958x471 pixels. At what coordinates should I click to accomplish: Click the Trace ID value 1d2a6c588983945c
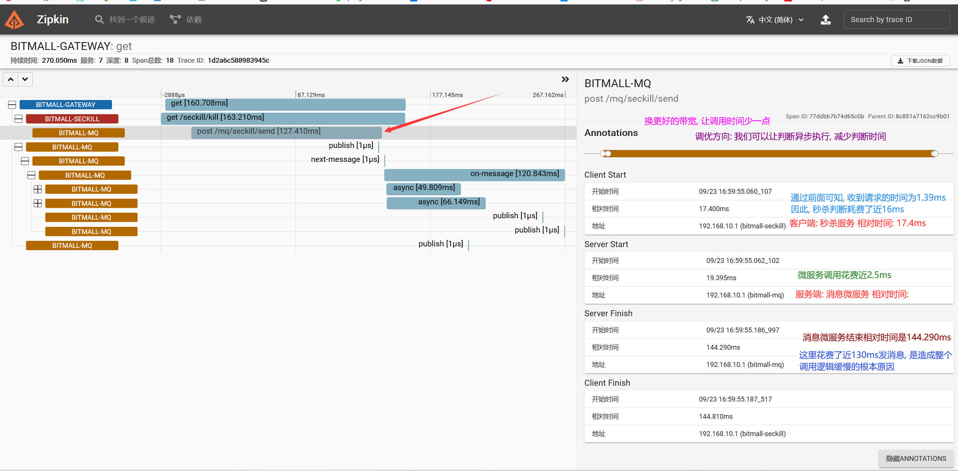(239, 60)
